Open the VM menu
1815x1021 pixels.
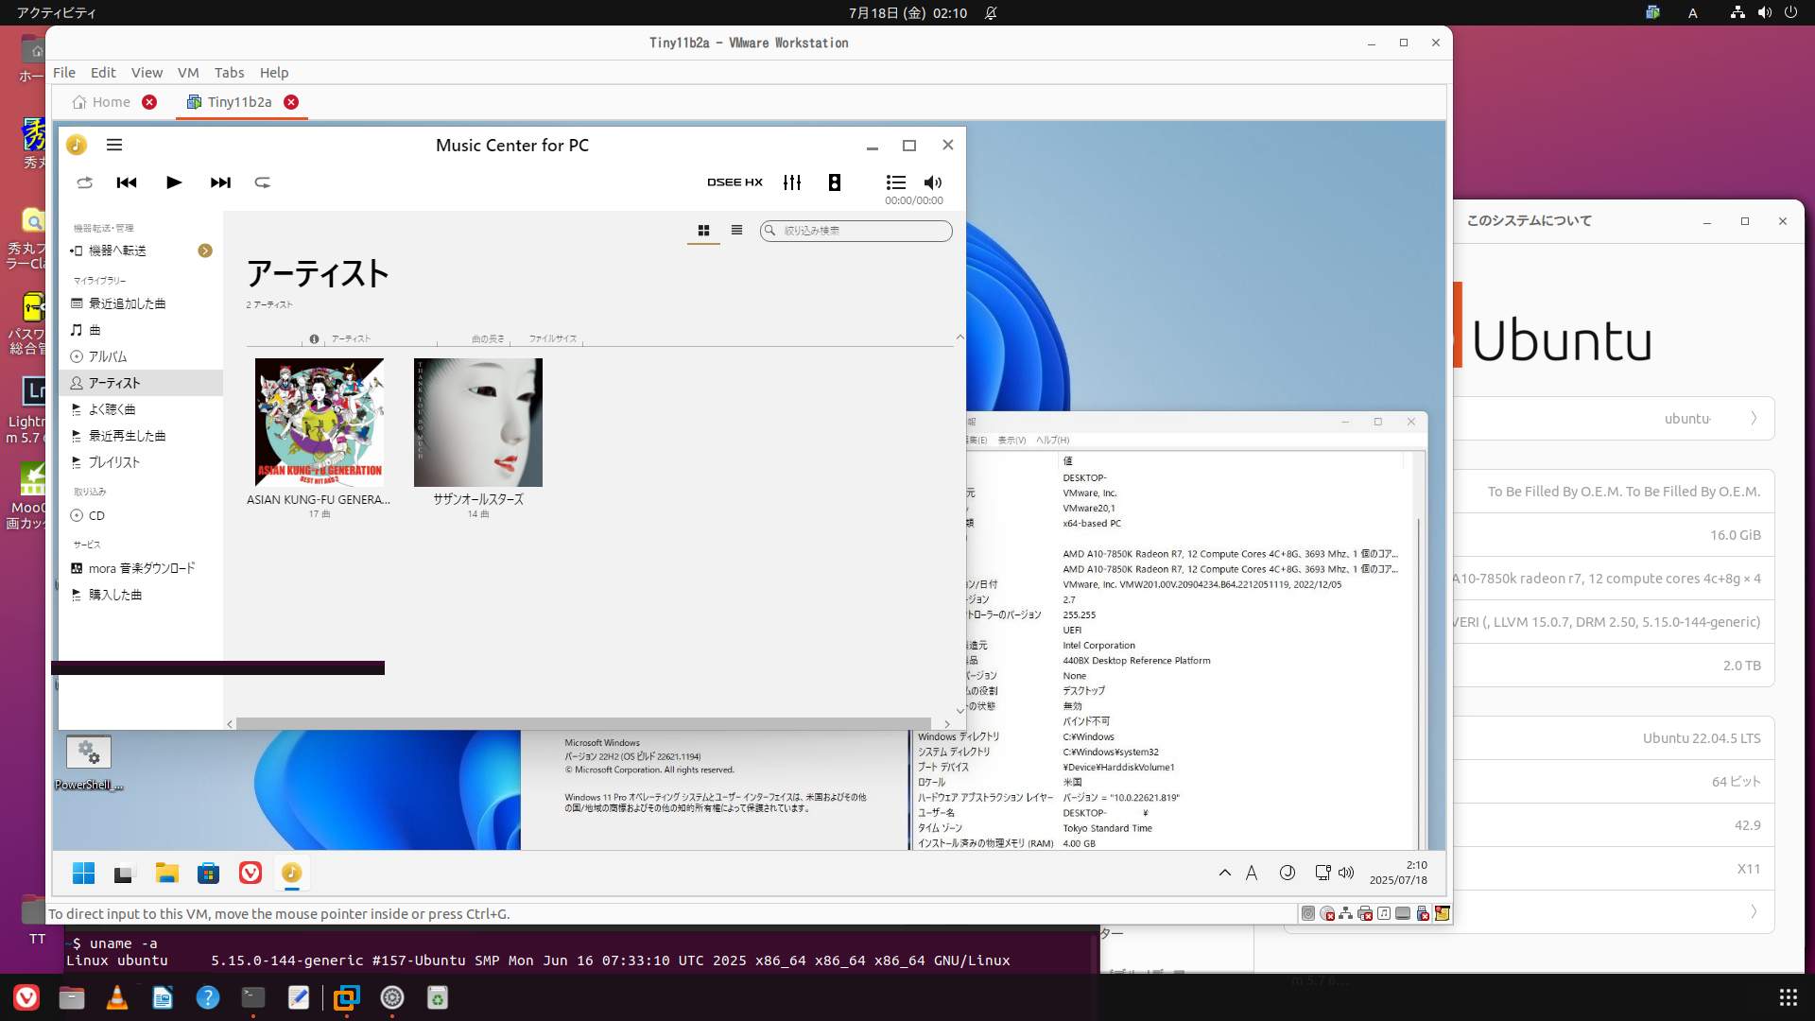188,73
